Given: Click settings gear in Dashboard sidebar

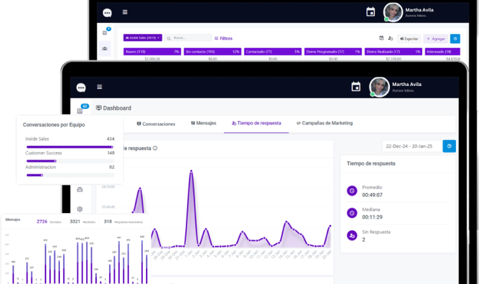Looking at the screenshot, I should tap(80, 209).
